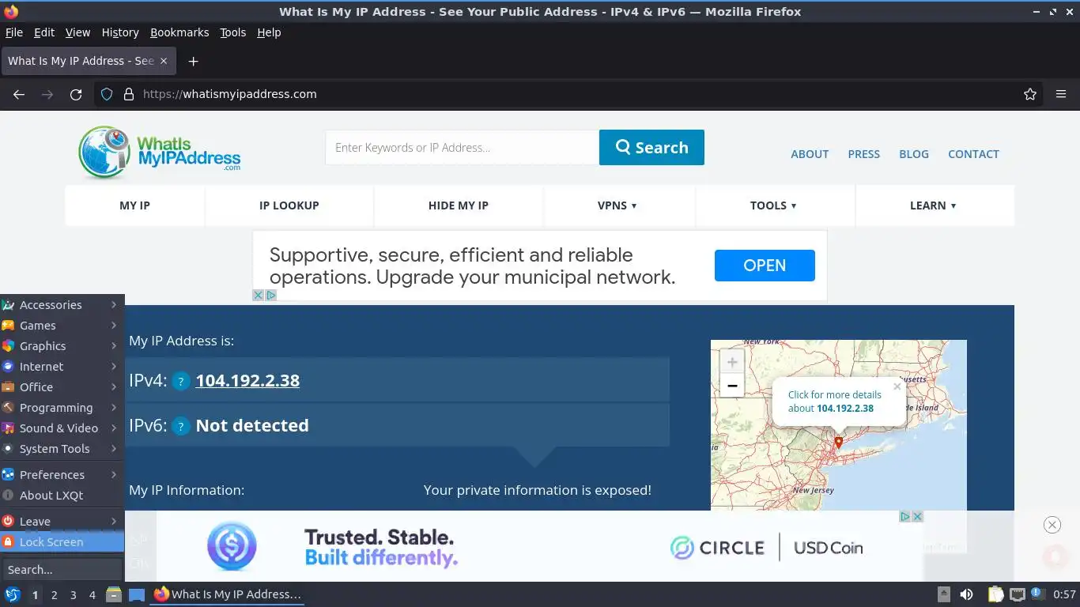Screen dimensions: 1080x607
Task: Go to the IP LOOKUP page
Action: coord(289,205)
